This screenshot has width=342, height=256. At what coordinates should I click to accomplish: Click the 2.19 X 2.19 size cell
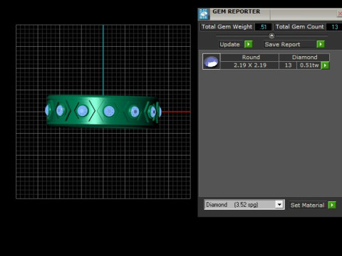(x=250, y=65)
